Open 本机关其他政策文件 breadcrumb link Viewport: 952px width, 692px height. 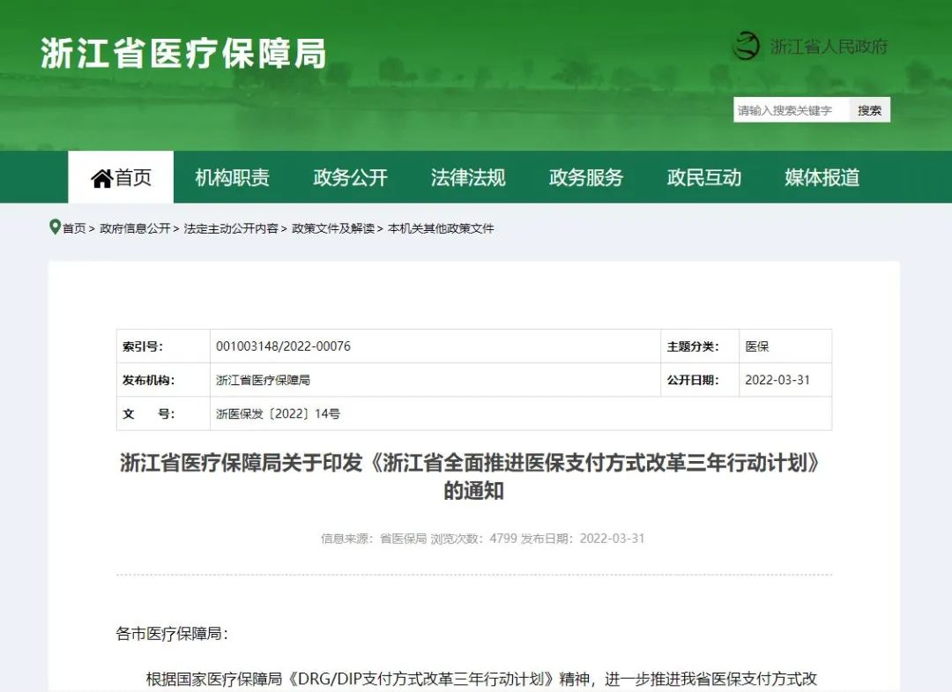click(x=441, y=228)
